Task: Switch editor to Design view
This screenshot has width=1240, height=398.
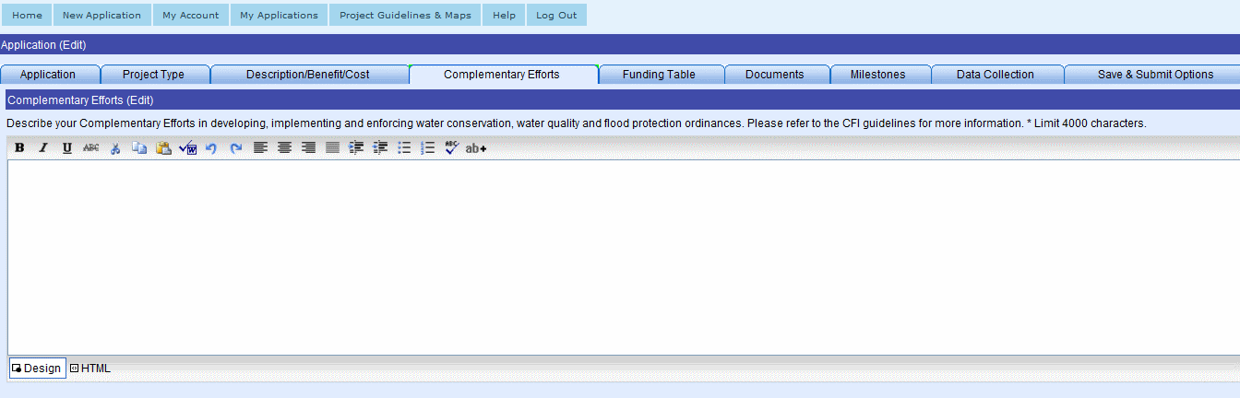Action: point(37,369)
